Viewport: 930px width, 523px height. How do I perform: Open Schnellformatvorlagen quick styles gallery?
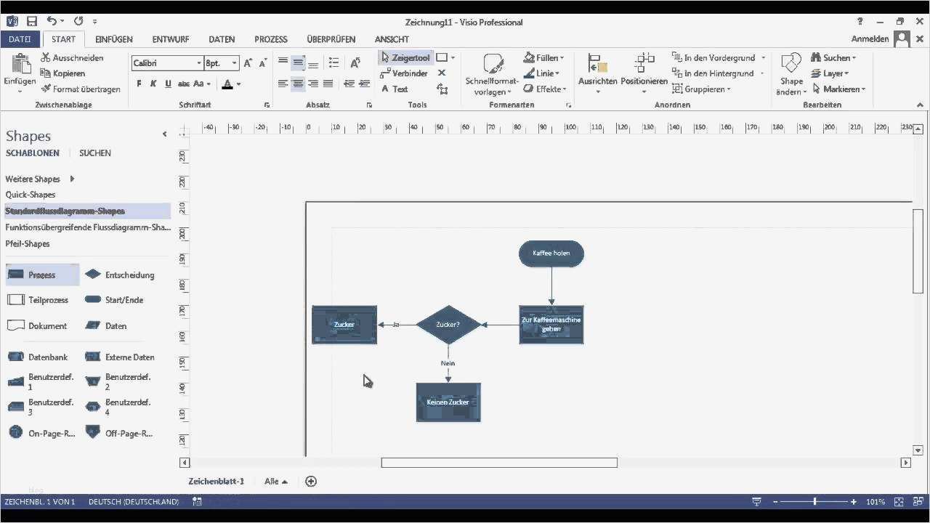(x=493, y=75)
